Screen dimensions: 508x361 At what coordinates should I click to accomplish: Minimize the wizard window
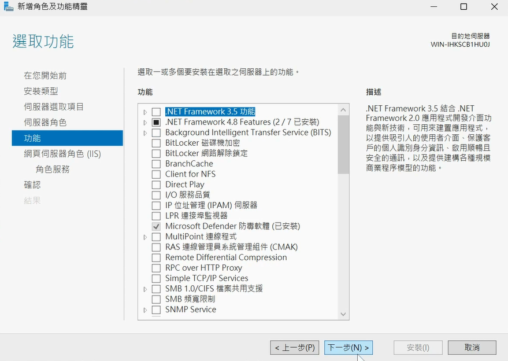(x=434, y=6)
